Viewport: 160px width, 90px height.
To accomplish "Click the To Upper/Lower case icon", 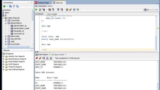I will [78, 9].
